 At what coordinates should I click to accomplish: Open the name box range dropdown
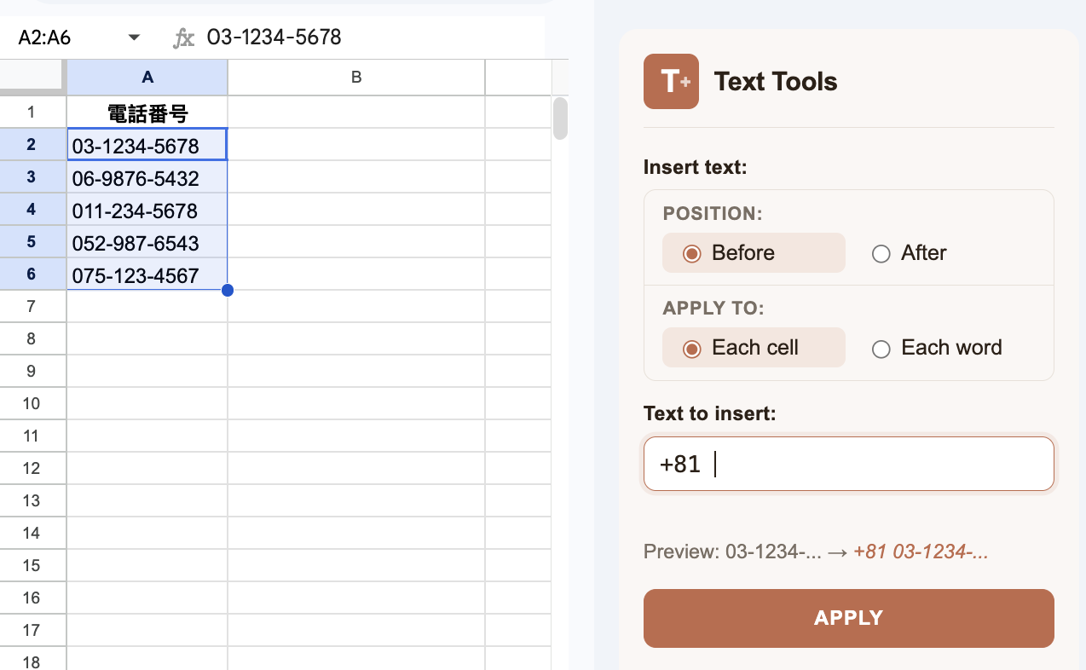tap(134, 37)
